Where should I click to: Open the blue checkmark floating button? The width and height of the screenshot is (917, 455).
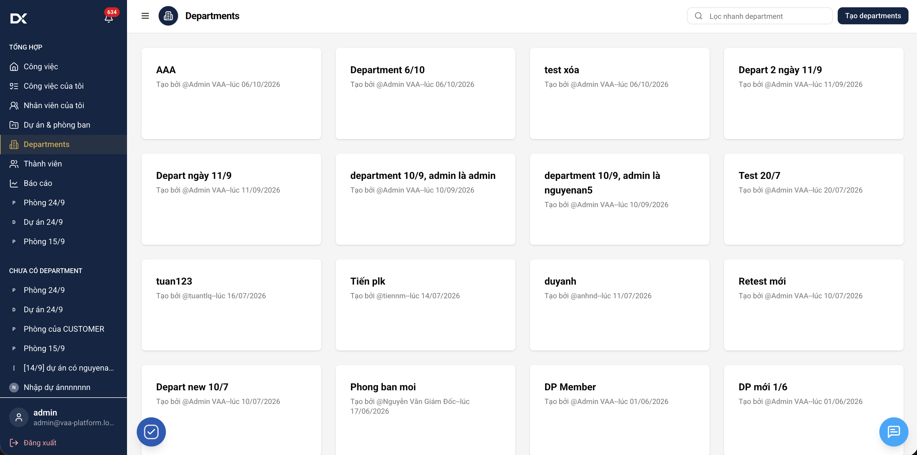click(x=151, y=432)
